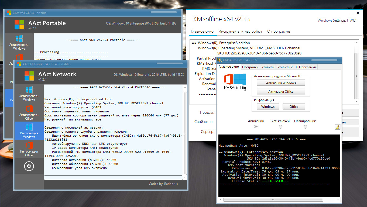Viewport: 367px width, 207px height.
Task: Click Windows Settings: HWID text in KMSoffline
Action: pyautogui.click(x=337, y=20)
